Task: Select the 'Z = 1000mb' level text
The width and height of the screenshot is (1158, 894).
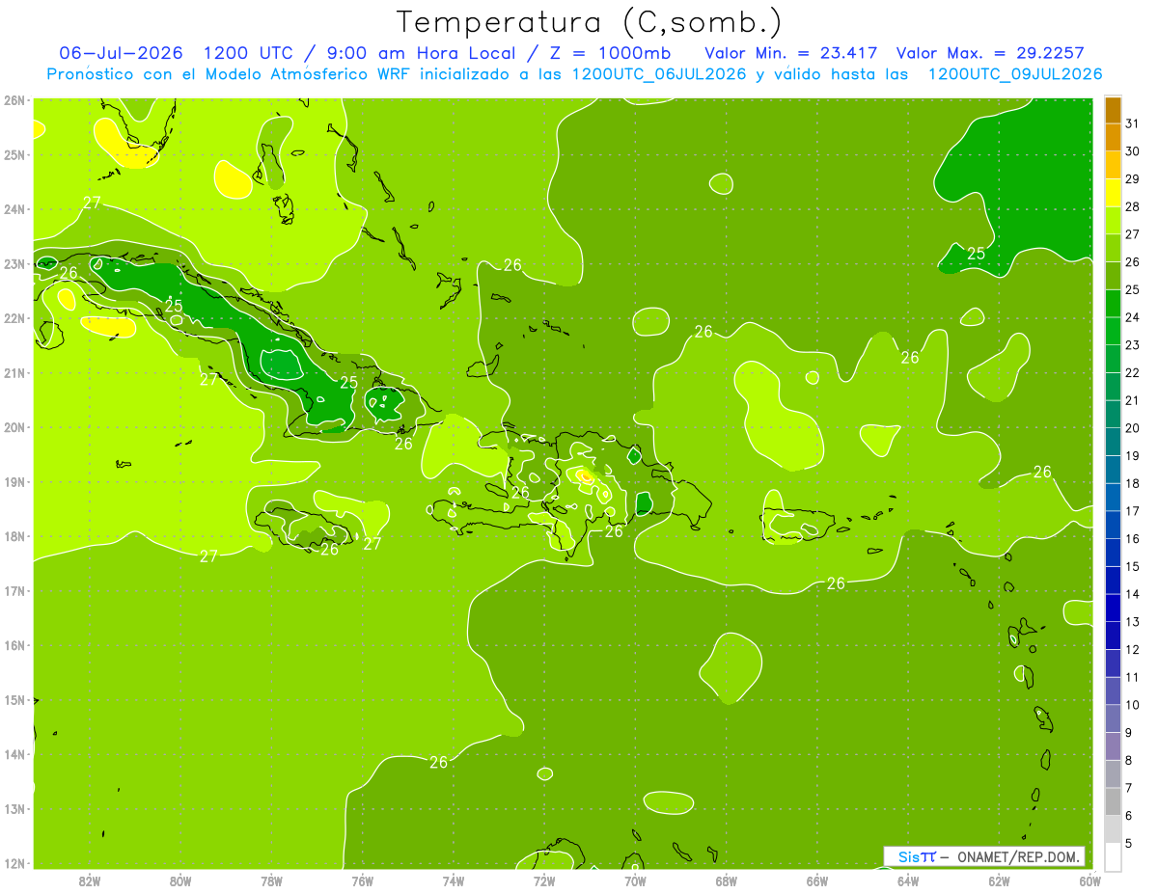Action: coord(609,52)
